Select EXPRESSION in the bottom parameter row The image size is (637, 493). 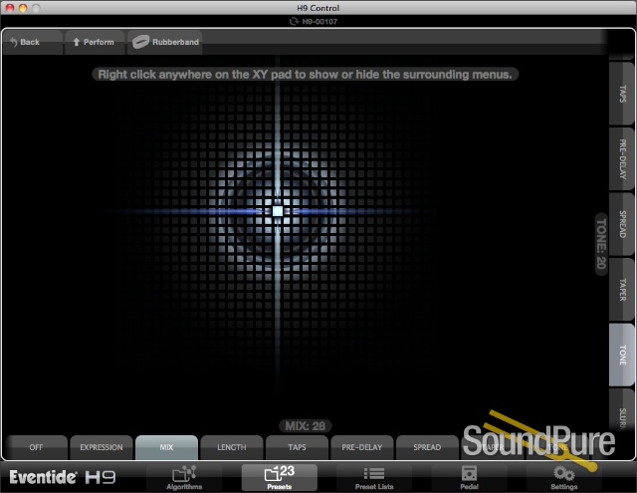[x=101, y=447]
